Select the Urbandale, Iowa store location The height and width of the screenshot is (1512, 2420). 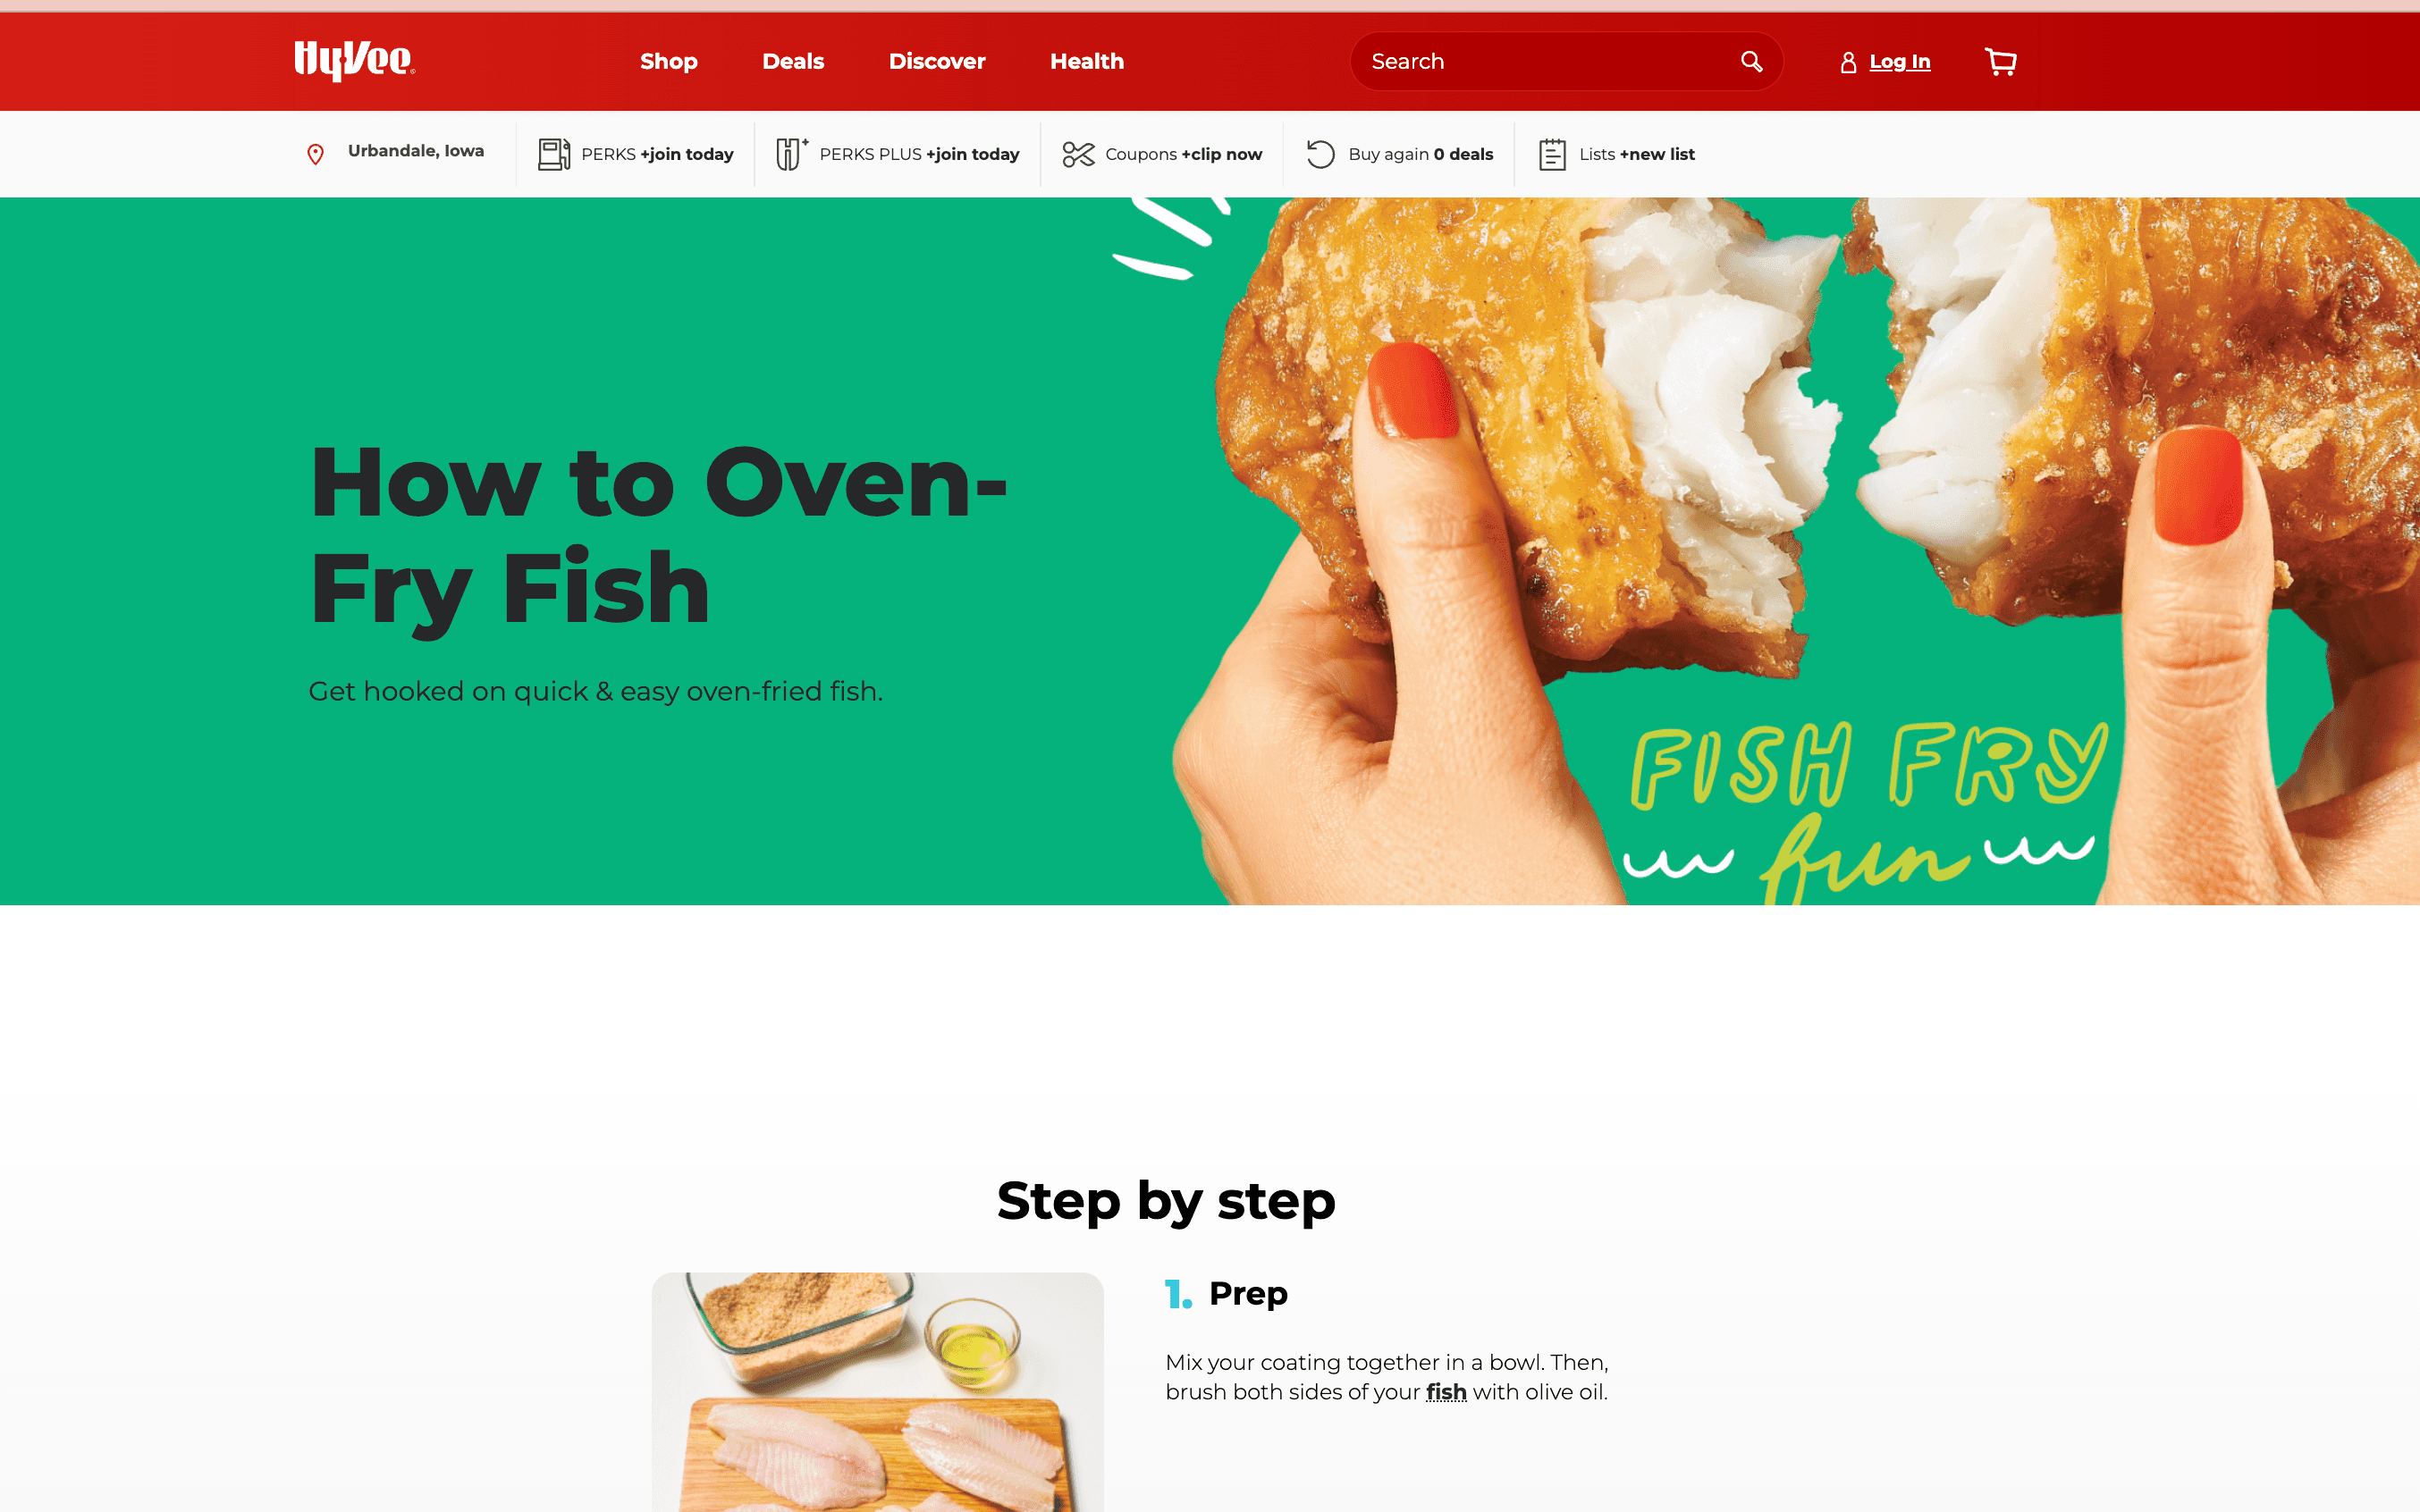click(415, 151)
